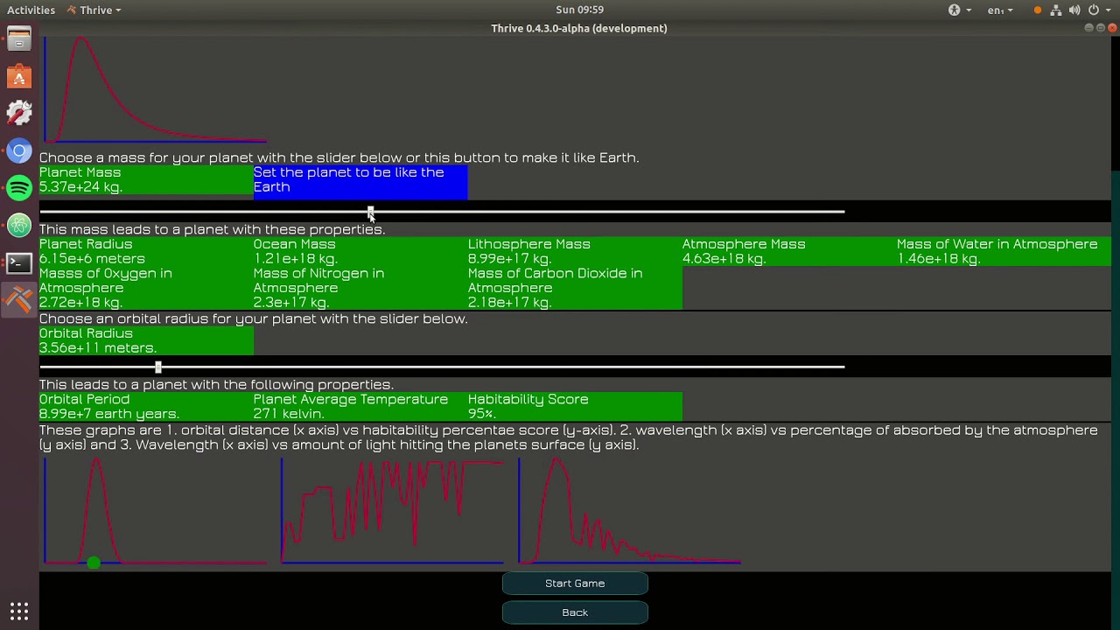Select the Habitability Score 95% value
The image size is (1120, 630).
point(575,406)
